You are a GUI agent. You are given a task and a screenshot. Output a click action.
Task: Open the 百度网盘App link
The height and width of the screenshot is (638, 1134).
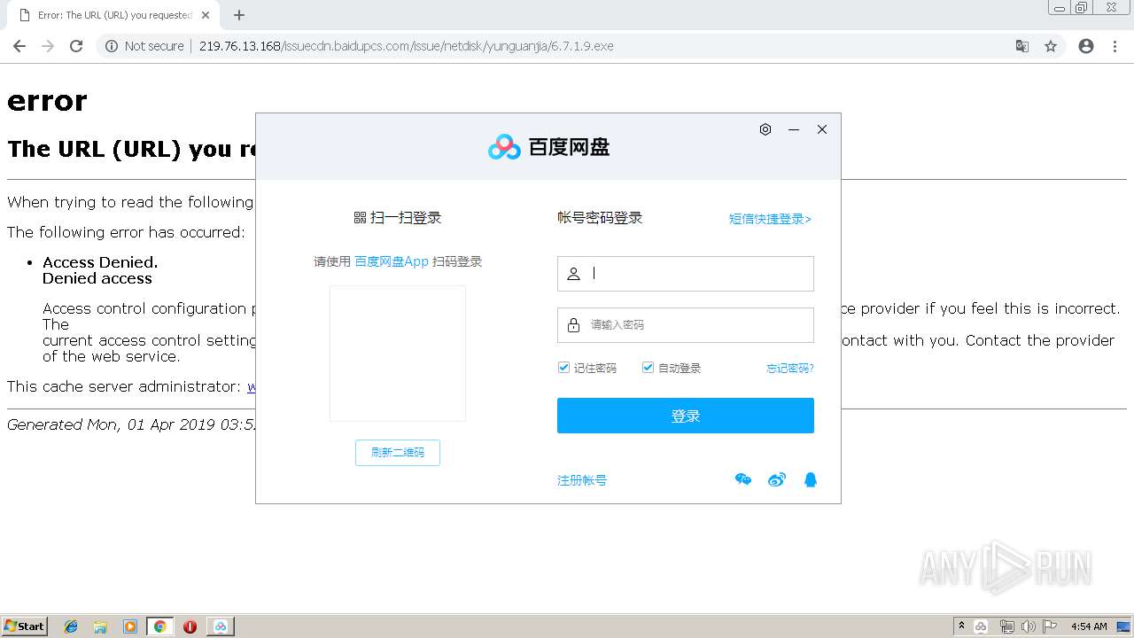click(x=392, y=261)
